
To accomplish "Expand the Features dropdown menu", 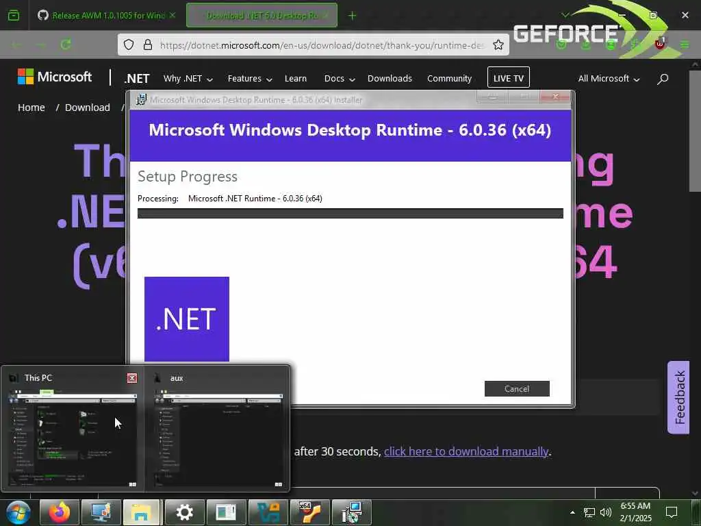I will (x=249, y=79).
